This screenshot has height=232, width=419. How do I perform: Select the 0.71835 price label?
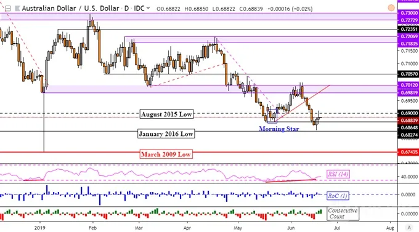(408, 44)
